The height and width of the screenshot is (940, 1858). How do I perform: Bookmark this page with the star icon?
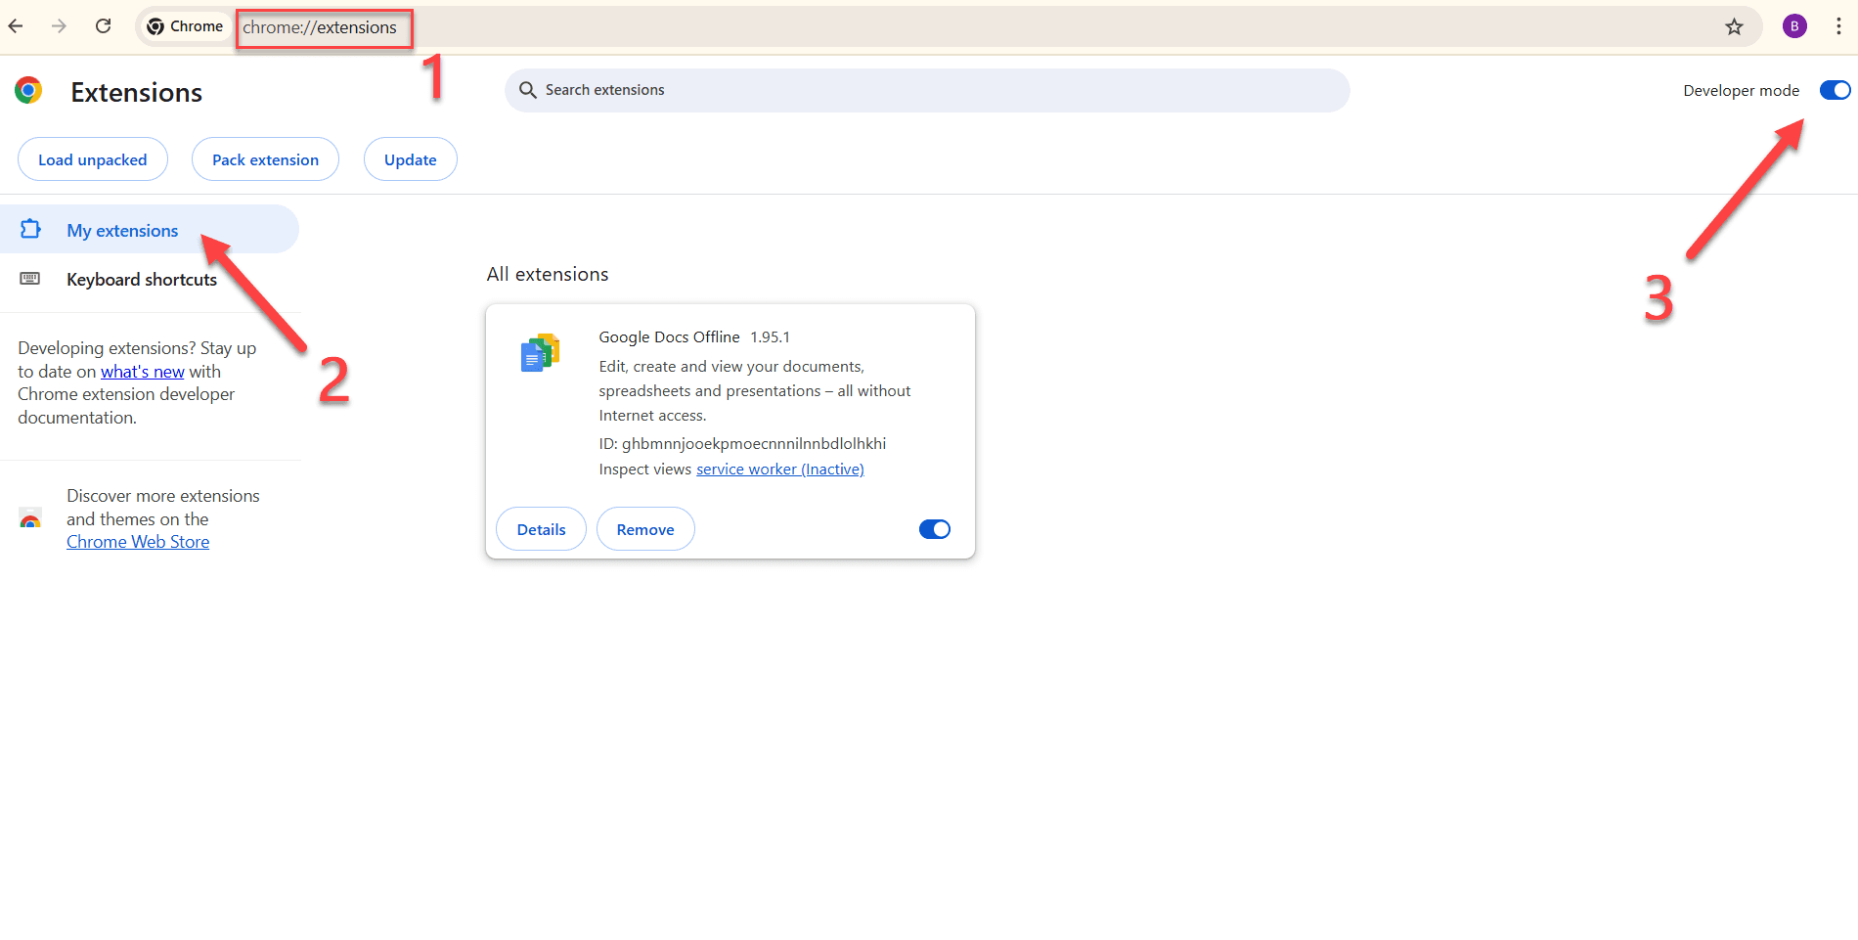[x=1734, y=26]
